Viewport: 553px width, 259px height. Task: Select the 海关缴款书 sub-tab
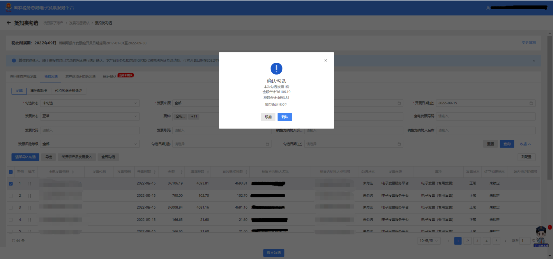coord(39,91)
